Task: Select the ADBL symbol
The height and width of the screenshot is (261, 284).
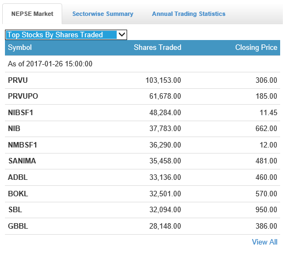Action: tap(18, 177)
